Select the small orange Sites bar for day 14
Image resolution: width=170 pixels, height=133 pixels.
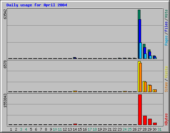[x=76, y=91]
